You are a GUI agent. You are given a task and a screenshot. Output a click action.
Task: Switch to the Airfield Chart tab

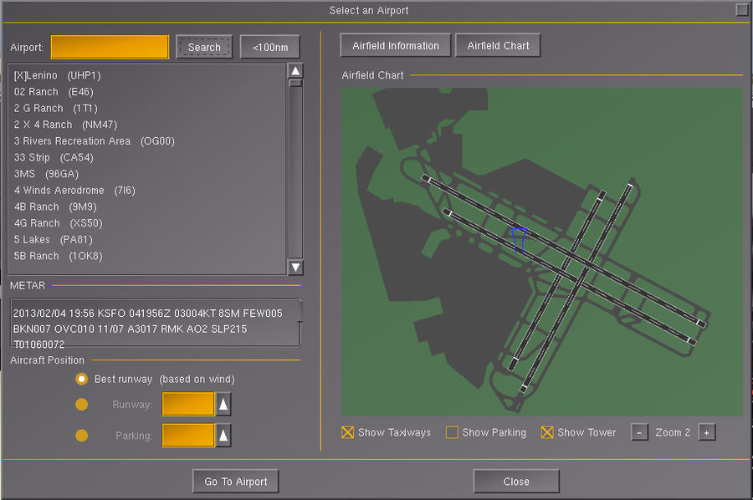pos(498,45)
